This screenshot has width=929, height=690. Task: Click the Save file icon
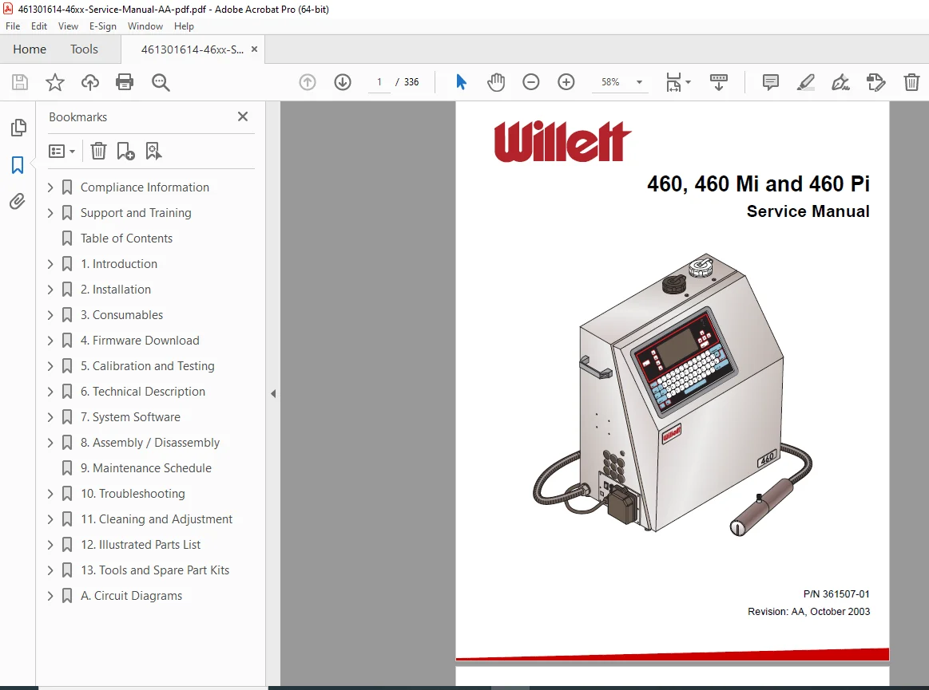point(19,82)
